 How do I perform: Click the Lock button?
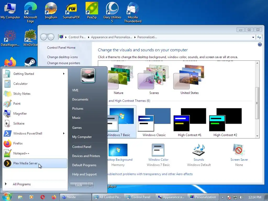[79, 185]
